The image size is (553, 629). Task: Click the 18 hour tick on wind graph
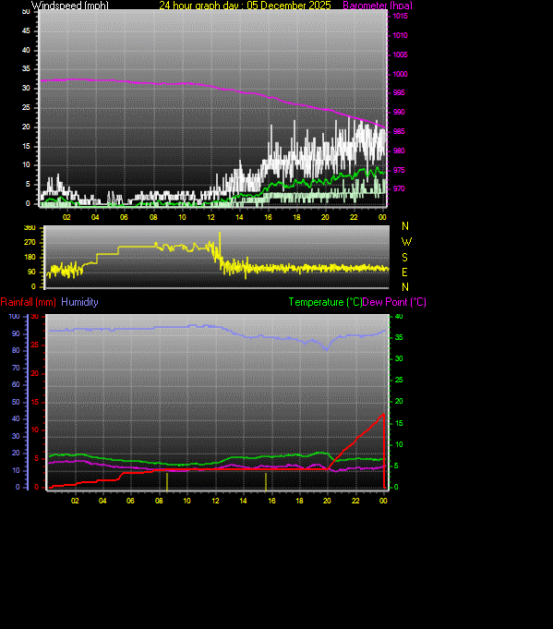296,217
